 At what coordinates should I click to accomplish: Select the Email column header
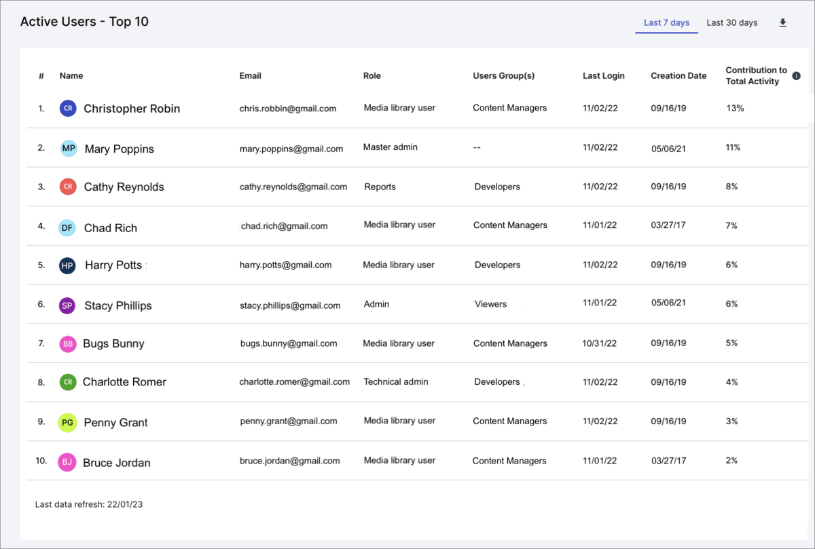point(251,76)
